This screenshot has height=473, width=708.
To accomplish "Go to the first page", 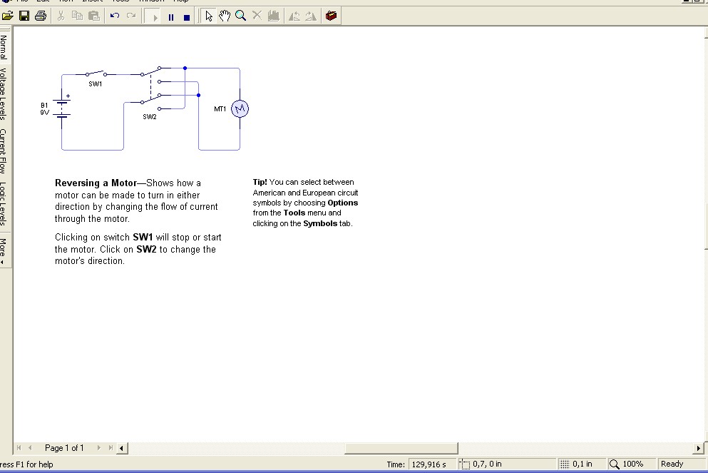I will coord(19,448).
